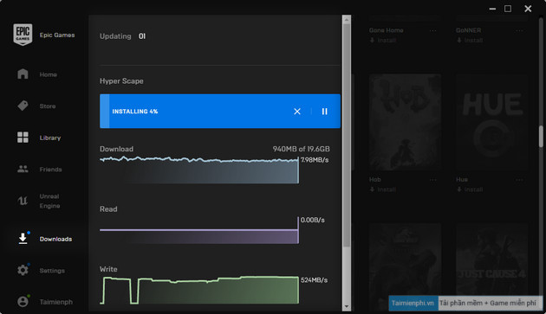Screen dimensions: 546x314
Task: Open the three-dot menu for Hue
Action: point(519,180)
